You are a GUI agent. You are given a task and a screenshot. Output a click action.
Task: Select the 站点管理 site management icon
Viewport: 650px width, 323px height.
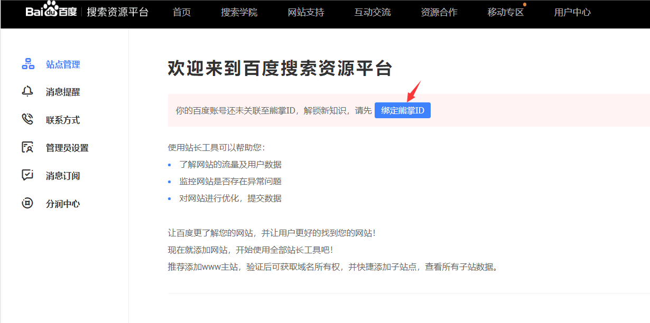[27, 64]
